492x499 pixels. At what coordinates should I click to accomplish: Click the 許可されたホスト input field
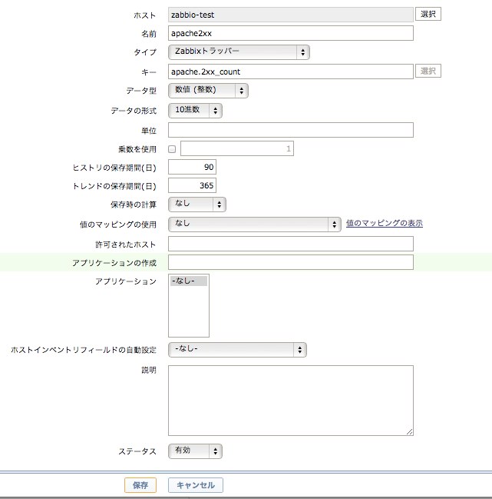coord(291,244)
